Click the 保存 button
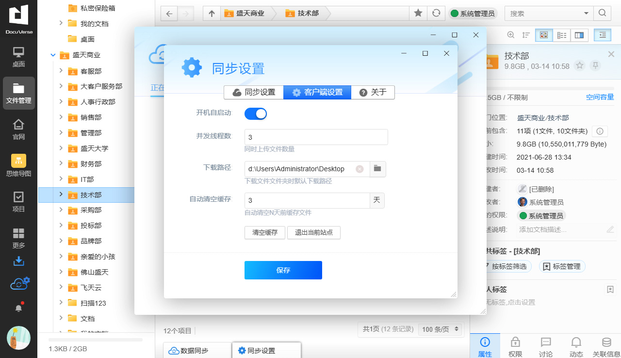The image size is (621, 358). pyautogui.click(x=283, y=270)
